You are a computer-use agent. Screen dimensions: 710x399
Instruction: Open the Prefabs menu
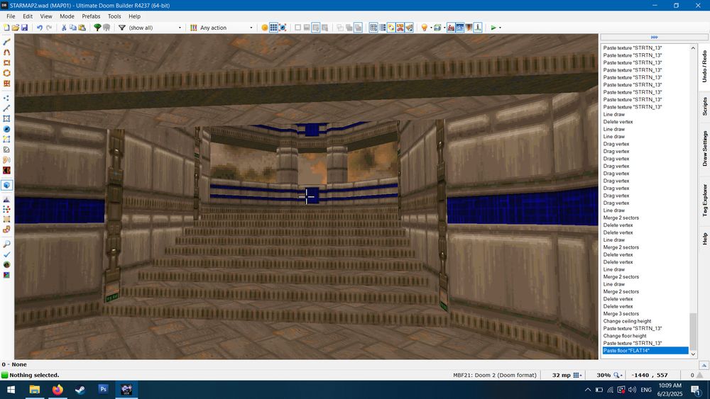(x=91, y=16)
